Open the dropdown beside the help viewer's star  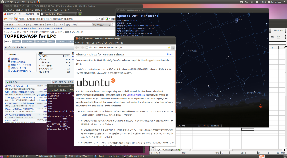coord(173,47)
